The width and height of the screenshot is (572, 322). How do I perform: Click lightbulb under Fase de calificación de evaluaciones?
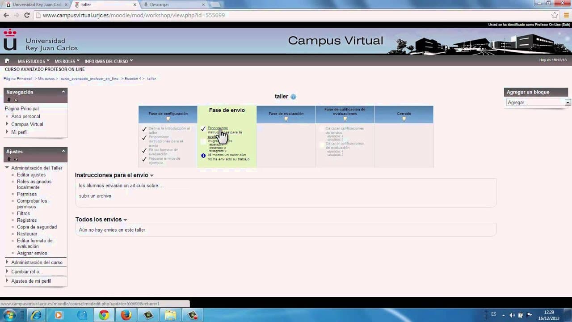coord(345,119)
